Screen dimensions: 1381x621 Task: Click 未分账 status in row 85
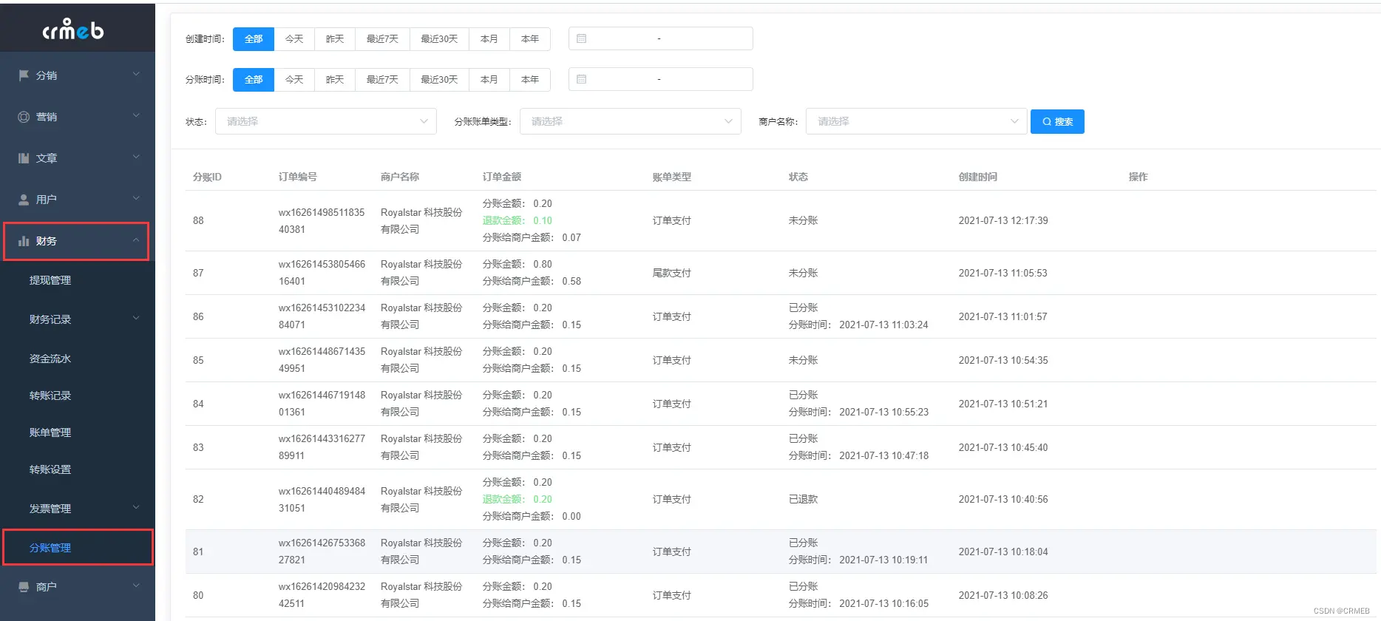[x=804, y=360]
